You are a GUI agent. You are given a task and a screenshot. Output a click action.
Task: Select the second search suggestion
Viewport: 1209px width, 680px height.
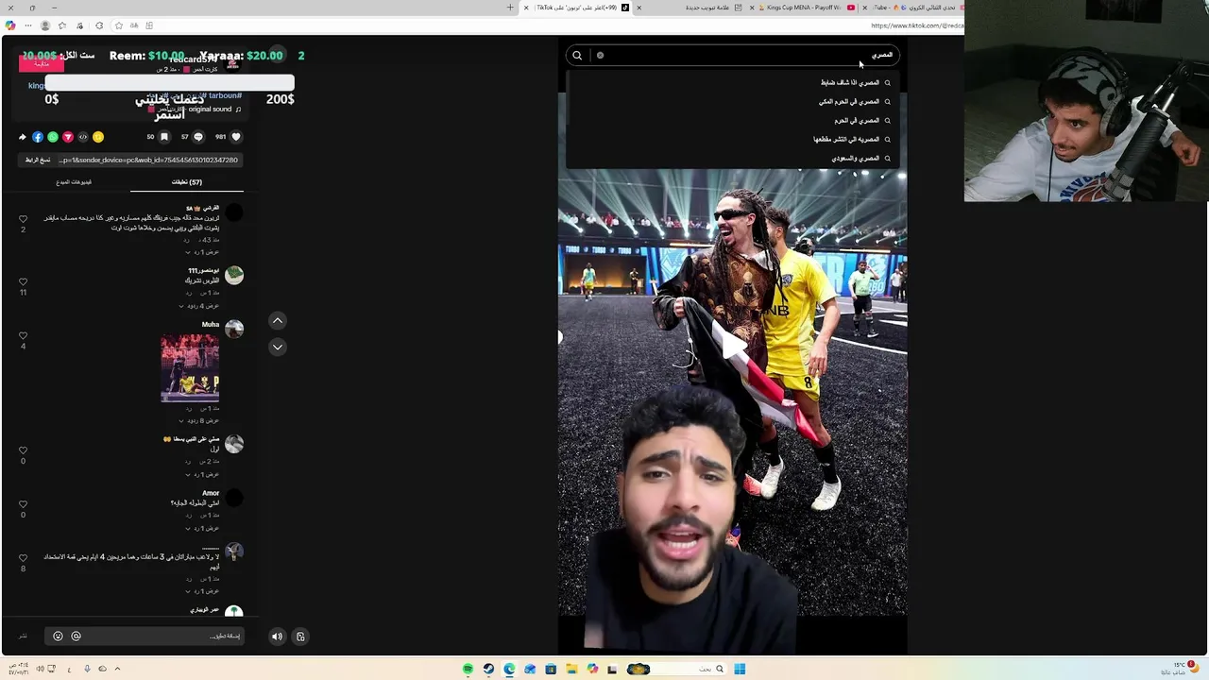coord(732,101)
